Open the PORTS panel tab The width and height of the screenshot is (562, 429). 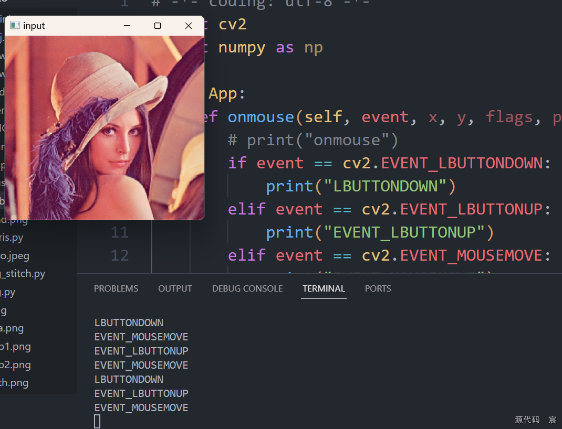[x=378, y=288]
